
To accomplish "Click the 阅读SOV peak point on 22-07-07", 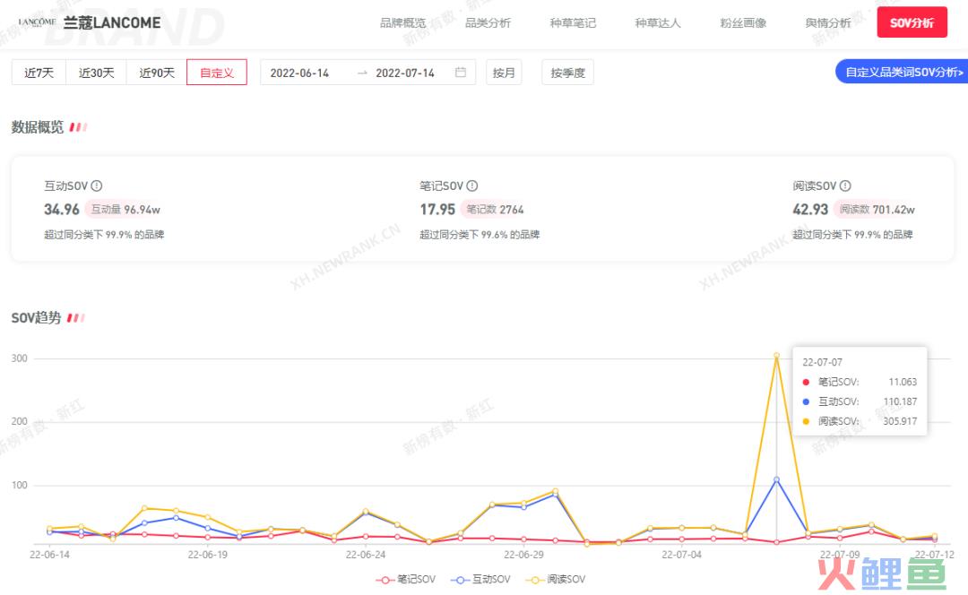I will tap(776, 356).
